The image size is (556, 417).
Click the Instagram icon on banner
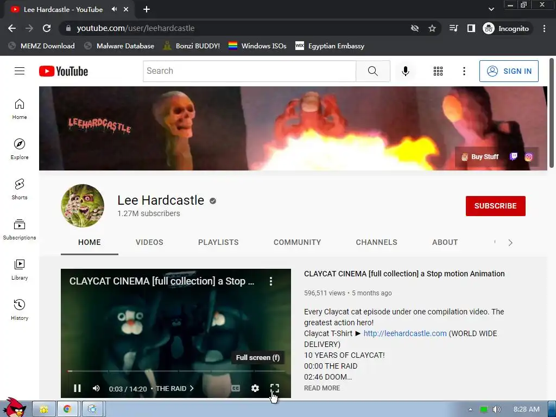[528, 157]
